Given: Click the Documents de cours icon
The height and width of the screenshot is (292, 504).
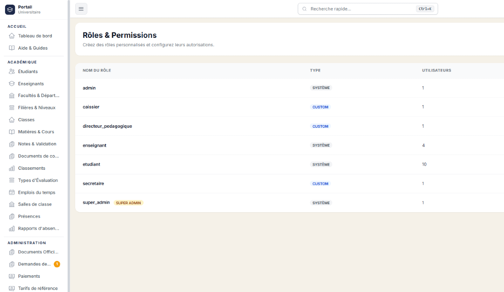Looking at the screenshot, I should pyautogui.click(x=12, y=156).
